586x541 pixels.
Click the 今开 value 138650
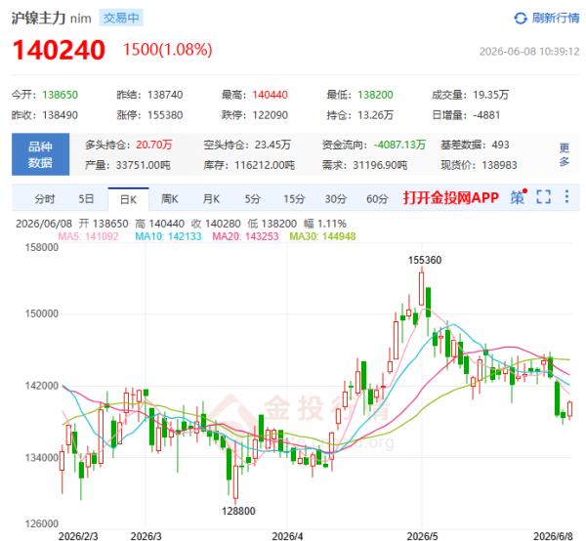pyautogui.click(x=61, y=95)
